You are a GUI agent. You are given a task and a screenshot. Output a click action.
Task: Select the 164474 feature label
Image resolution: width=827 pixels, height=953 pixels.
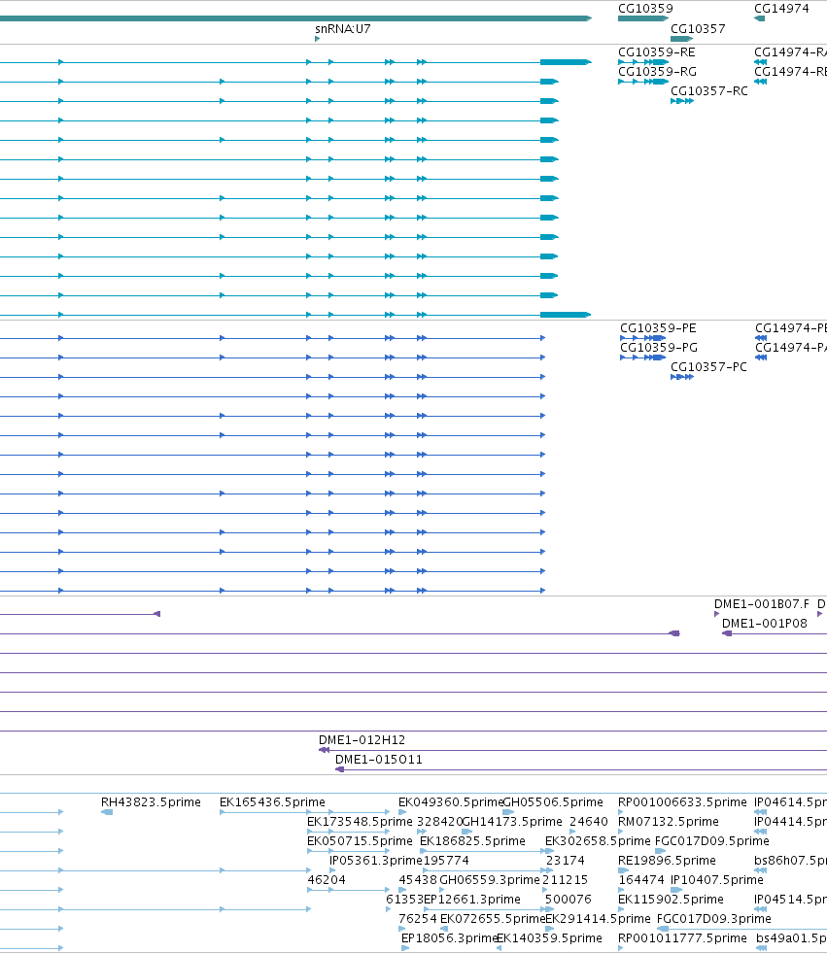click(x=641, y=880)
